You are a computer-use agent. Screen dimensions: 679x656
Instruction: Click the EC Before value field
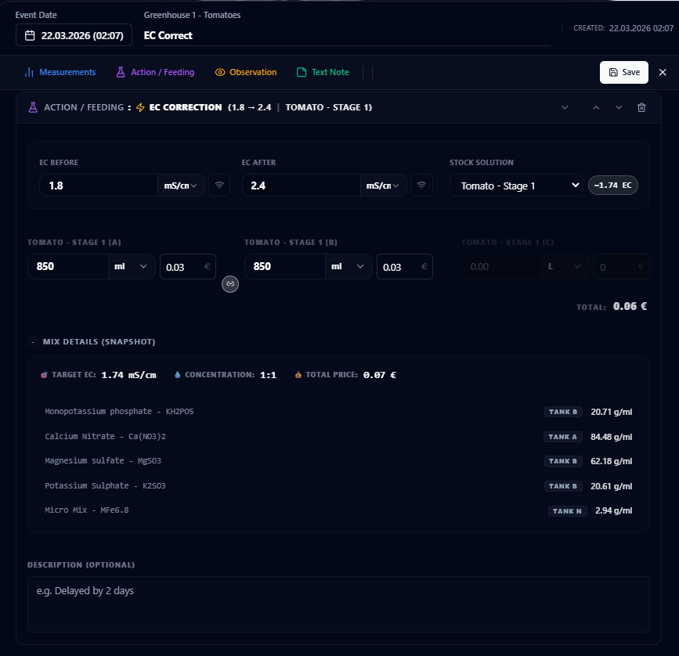99,186
